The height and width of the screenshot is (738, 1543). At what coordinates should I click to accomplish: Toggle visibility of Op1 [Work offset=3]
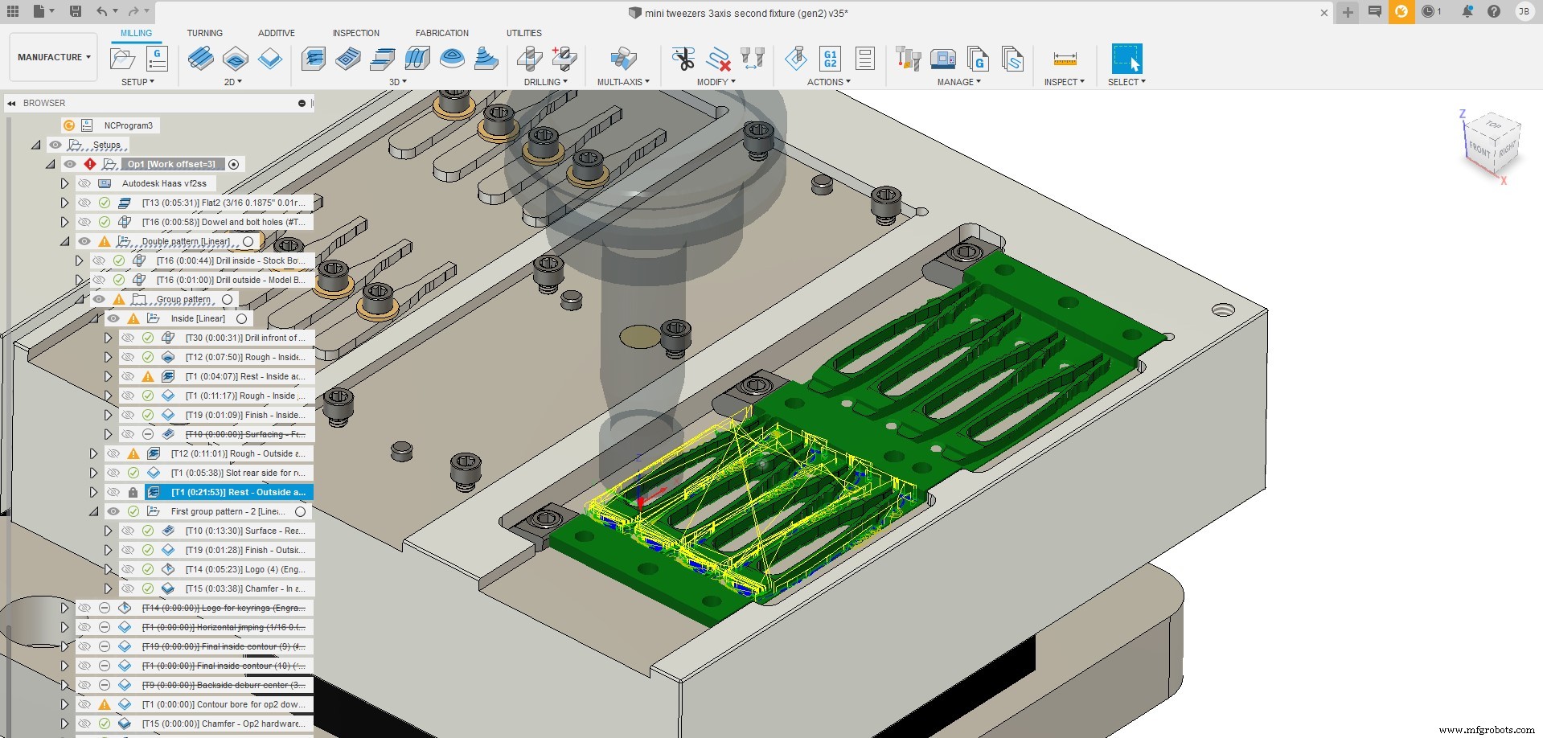pos(70,164)
